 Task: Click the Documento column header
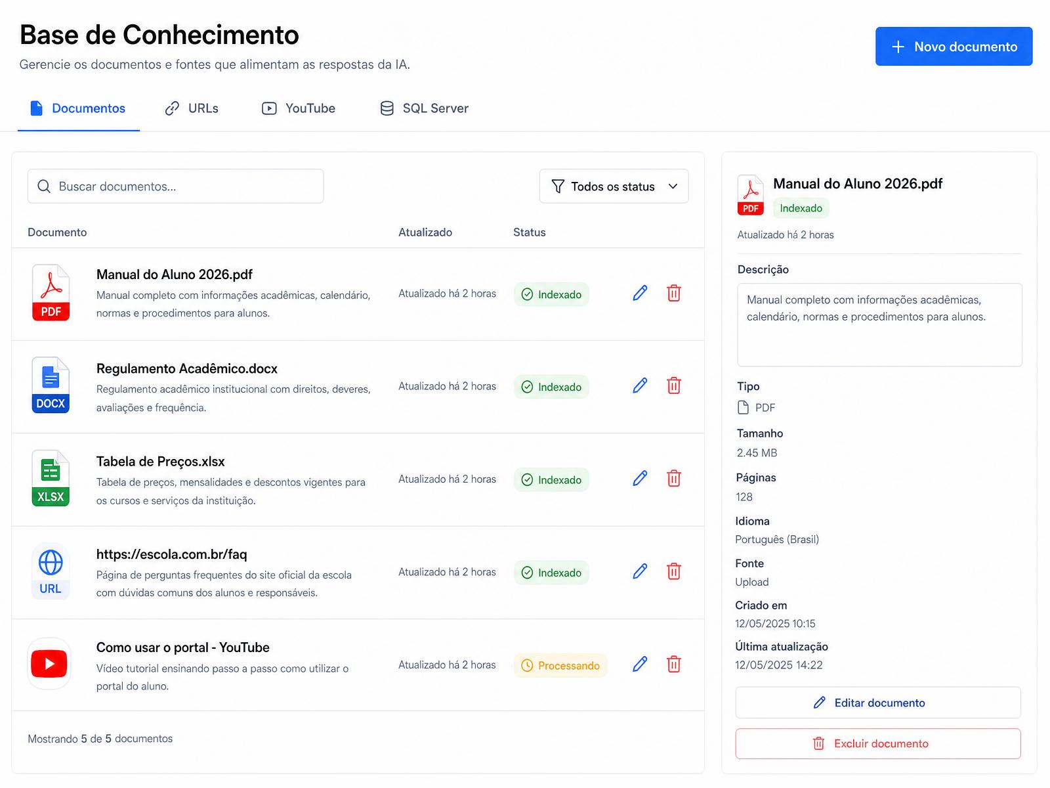coord(57,232)
